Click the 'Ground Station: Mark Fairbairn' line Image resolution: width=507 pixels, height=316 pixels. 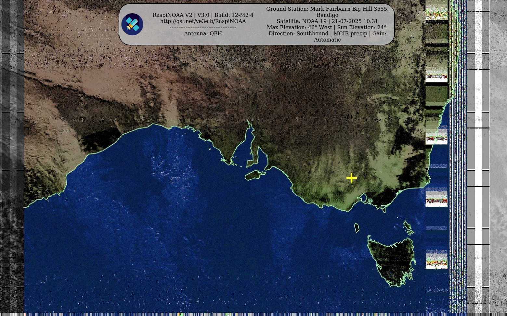click(327, 9)
